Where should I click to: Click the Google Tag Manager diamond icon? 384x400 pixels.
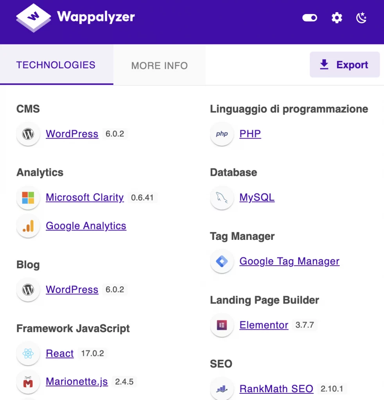(222, 261)
